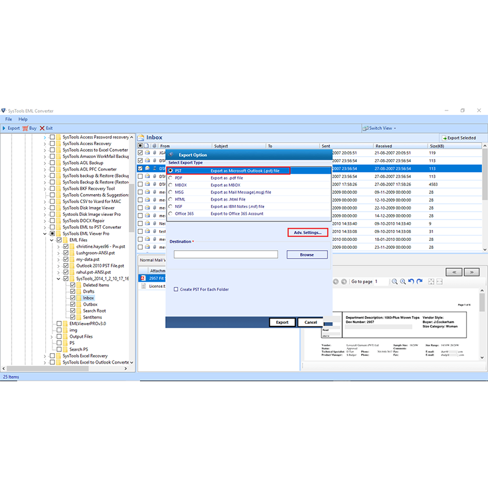Click the attachment column header paperclip icon

point(154,146)
